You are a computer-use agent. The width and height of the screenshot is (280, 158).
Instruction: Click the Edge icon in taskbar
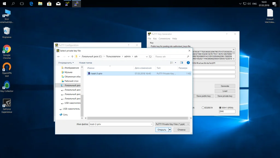coord(31,4)
